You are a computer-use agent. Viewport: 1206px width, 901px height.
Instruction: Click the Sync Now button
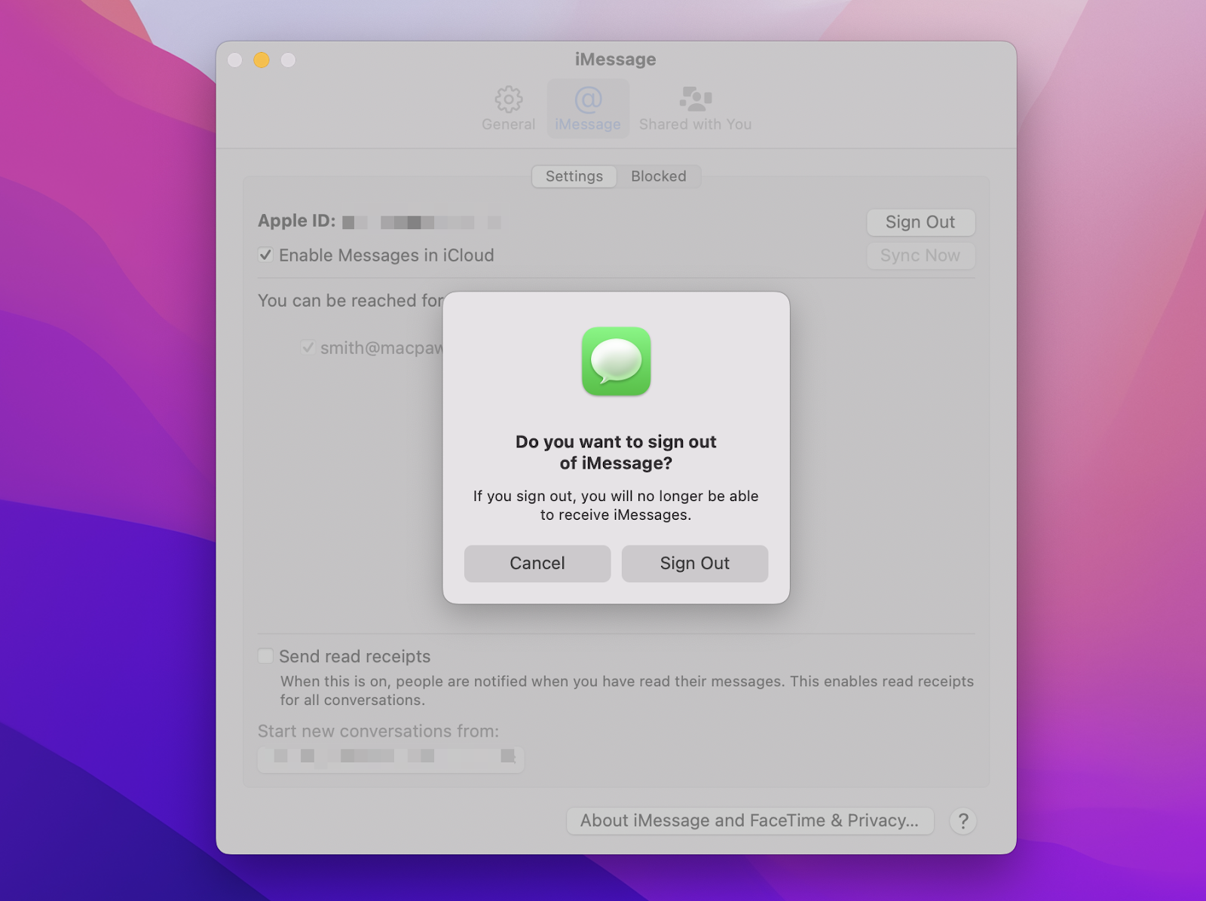click(x=920, y=255)
